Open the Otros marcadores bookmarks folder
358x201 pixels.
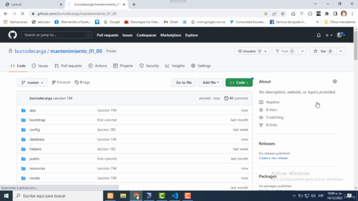pyautogui.click(x=340, y=22)
